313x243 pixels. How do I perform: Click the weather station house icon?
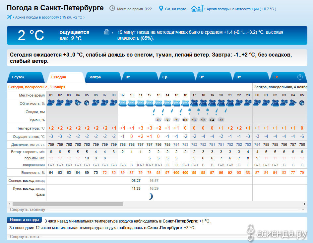[x=197, y=8]
